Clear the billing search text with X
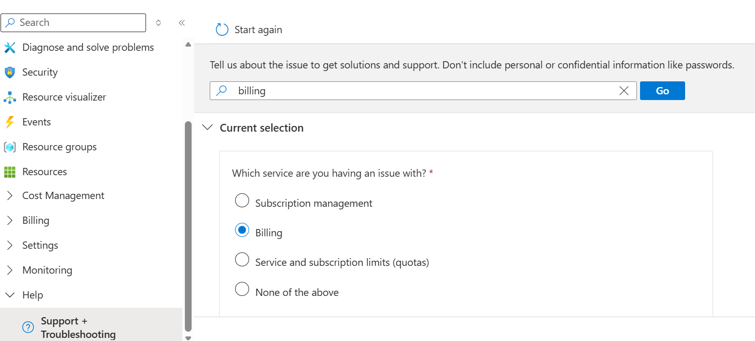Image resolution: width=755 pixels, height=341 pixels. (x=624, y=91)
